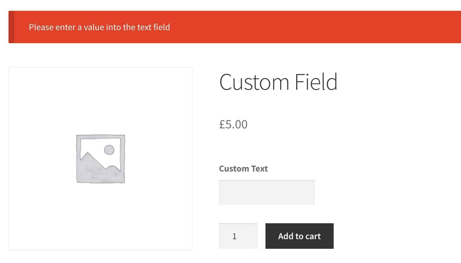Open the grey placeholder picture icon
The width and height of the screenshot is (461, 263).
tap(101, 159)
